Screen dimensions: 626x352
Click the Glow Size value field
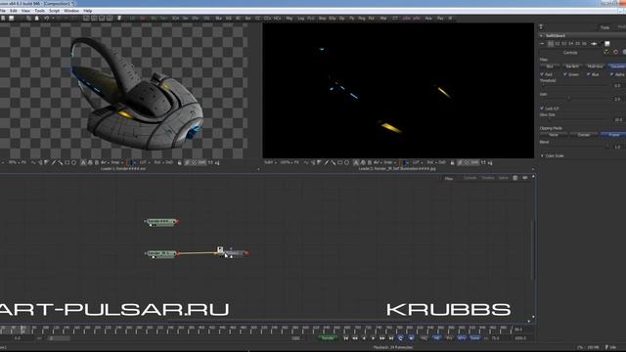tap(618, 119)
